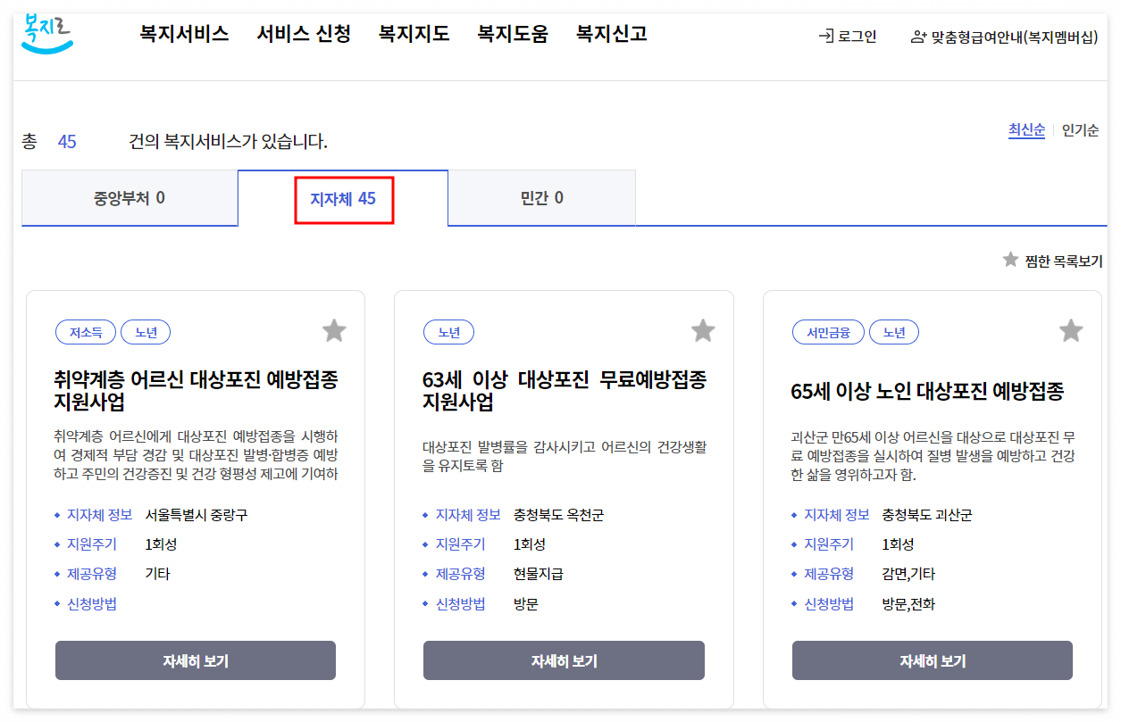Click the 노년 tag on 옥천군 card
Viewport: 1121px width, 722px height.
click(448, 333)
